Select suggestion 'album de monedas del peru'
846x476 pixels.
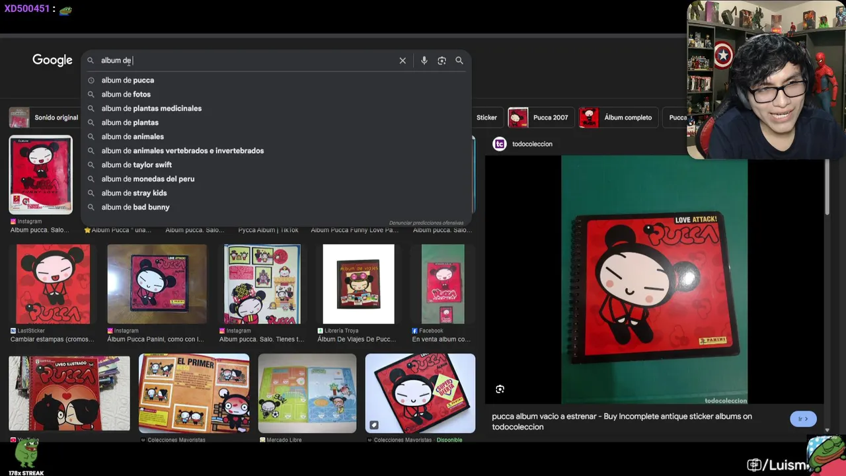point(276,178)
